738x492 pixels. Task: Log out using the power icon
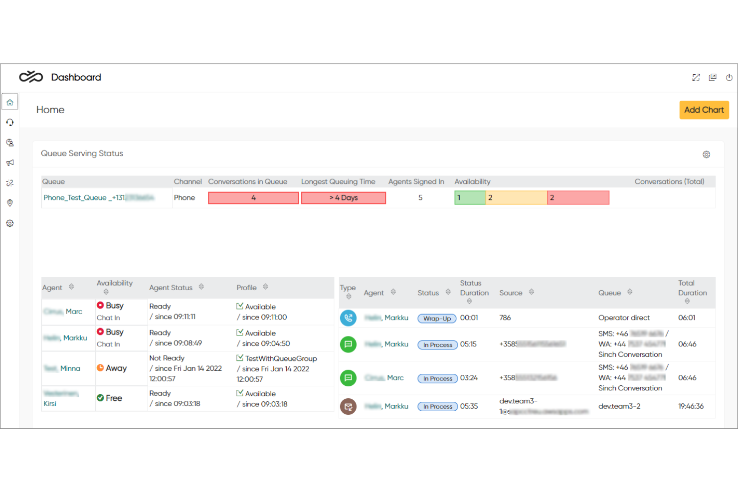[x=729, y=77]
